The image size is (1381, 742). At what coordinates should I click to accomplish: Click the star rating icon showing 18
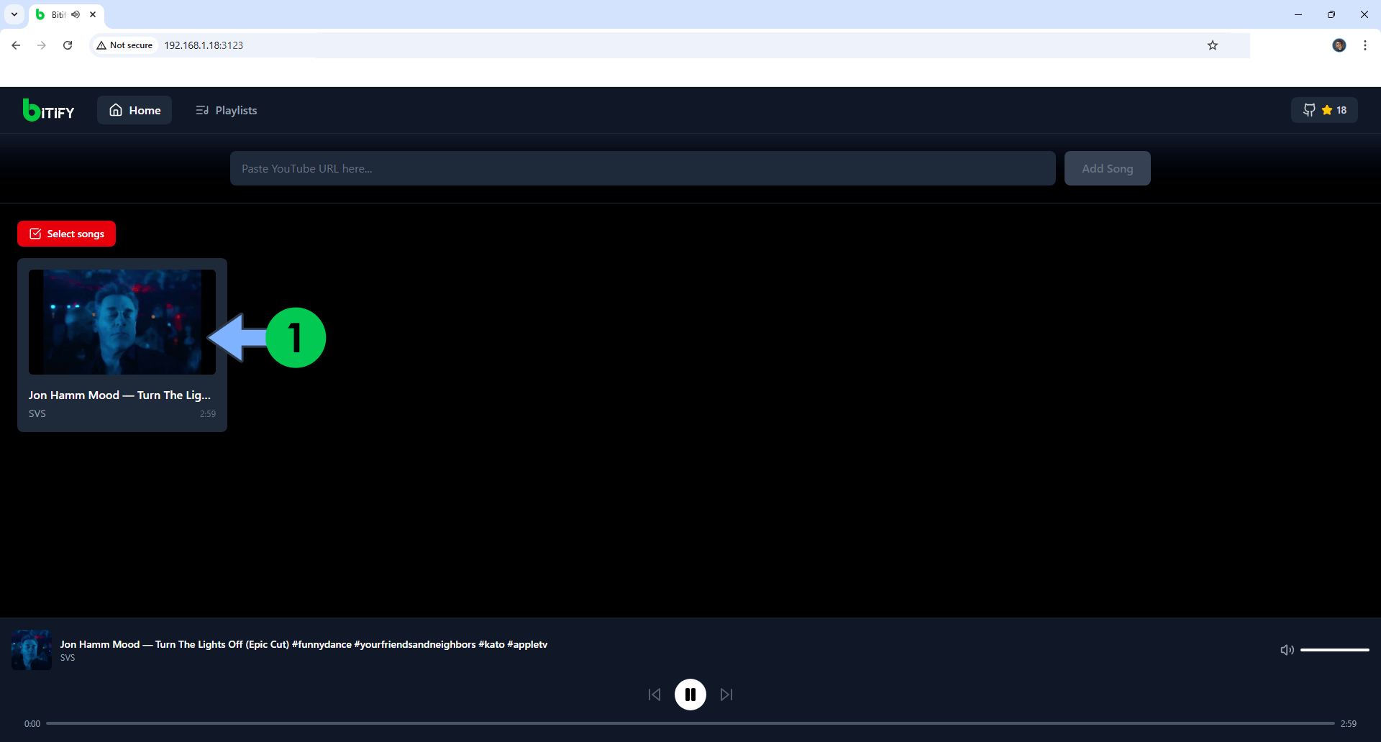pyautogui.click(x=1327, y=109)
